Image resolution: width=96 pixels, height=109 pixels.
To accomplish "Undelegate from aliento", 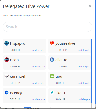I will [84, 67].
